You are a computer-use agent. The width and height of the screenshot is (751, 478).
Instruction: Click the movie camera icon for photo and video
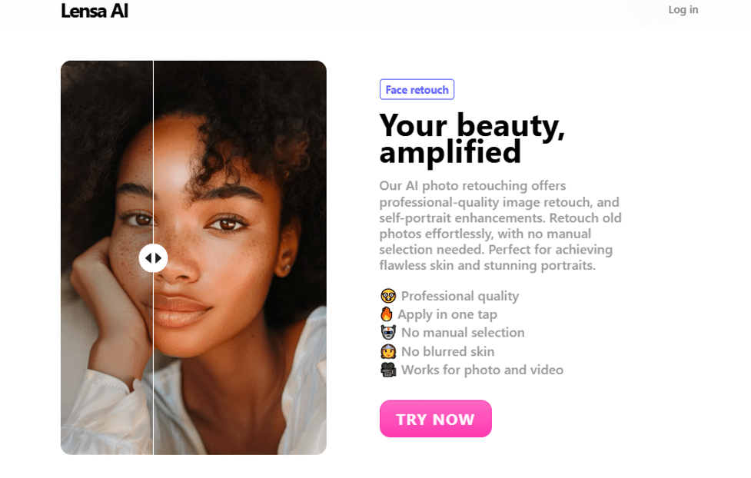pyautogui.click(x=387, y=370)
